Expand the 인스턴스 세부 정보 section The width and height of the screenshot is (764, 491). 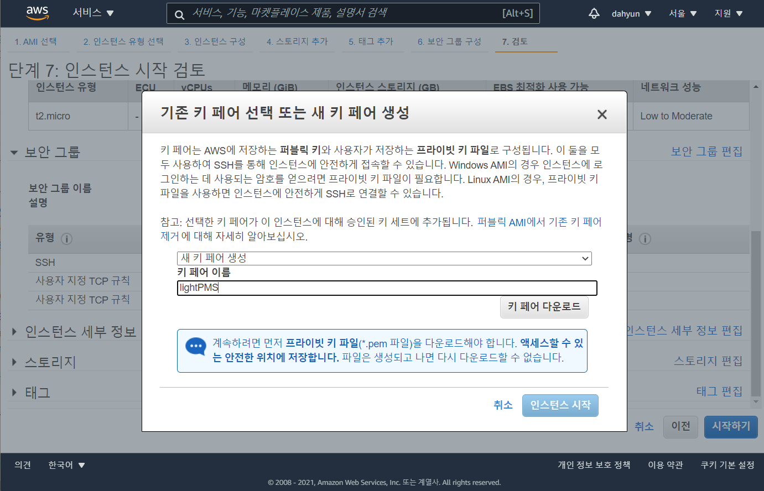point(14,332)
